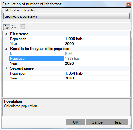133x130 pixels.
Task: Edit projection year value 2020
Action: 97,63
